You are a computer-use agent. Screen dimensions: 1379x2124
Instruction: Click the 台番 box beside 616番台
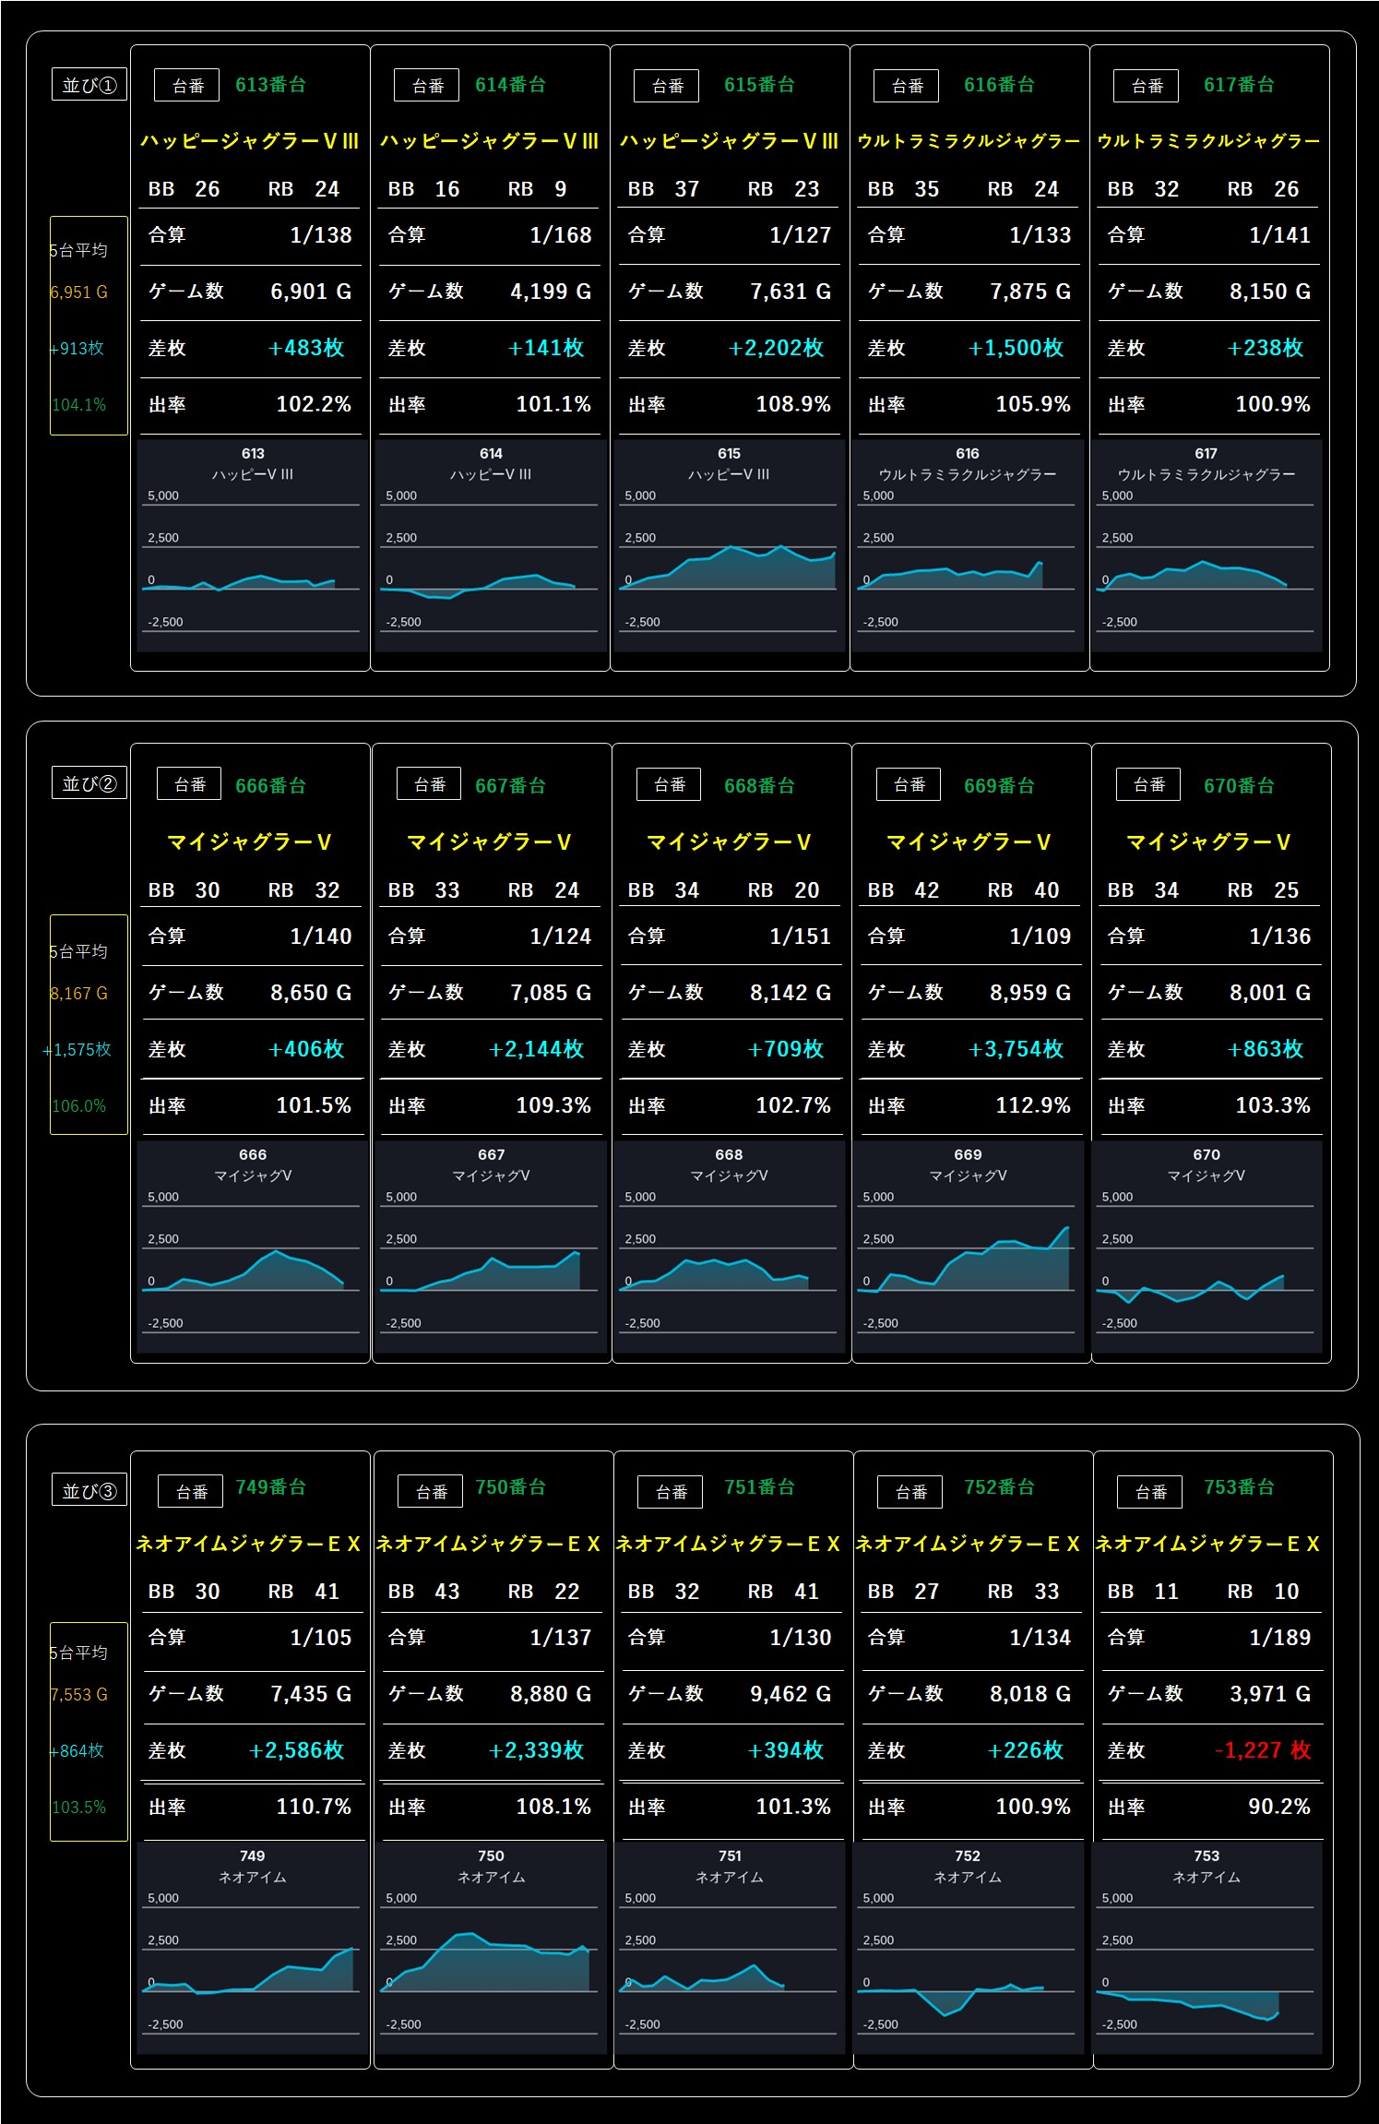(907, 86)
